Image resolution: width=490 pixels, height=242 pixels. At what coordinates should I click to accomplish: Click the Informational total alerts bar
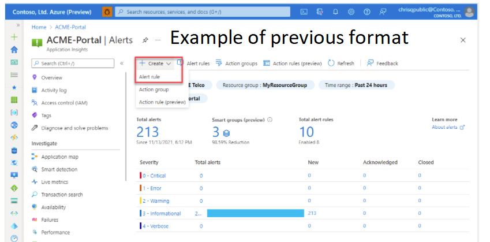point(255,213)
